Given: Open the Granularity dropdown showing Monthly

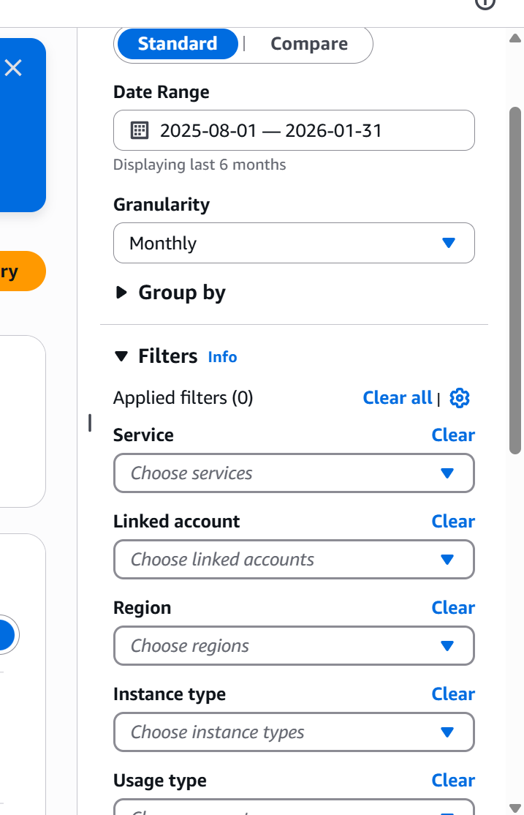Looking at the screenshot, I should (x=294, y=243).
